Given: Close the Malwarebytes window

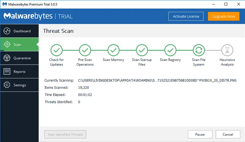Looking at the screenshot, I should click(239, 4).
